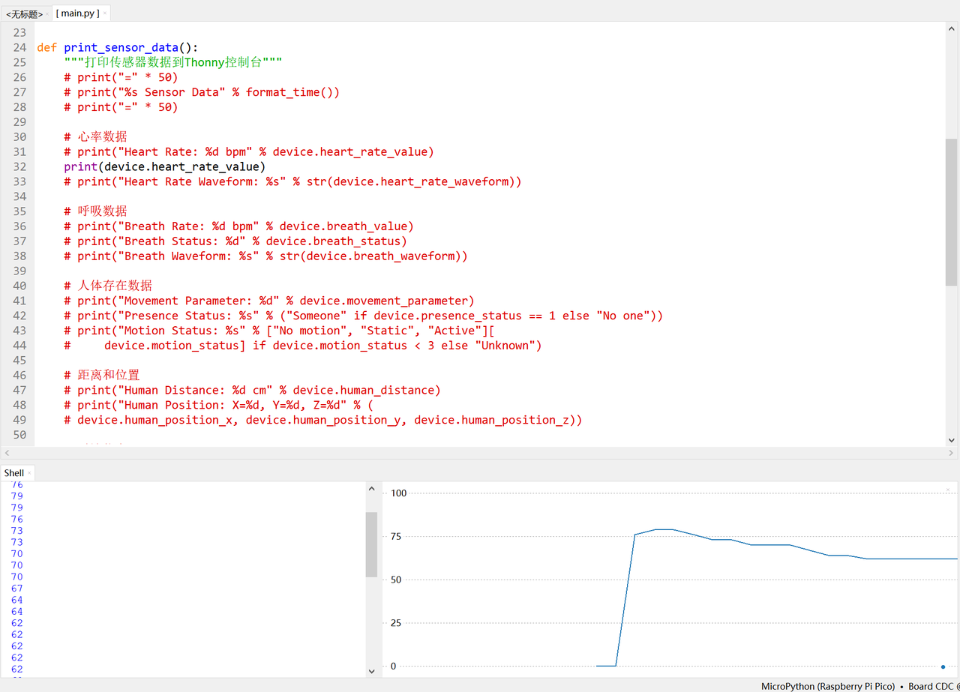Click the commented Motion Status line
The height and width of the screenshot is (692, 960).
pos(279,331)
